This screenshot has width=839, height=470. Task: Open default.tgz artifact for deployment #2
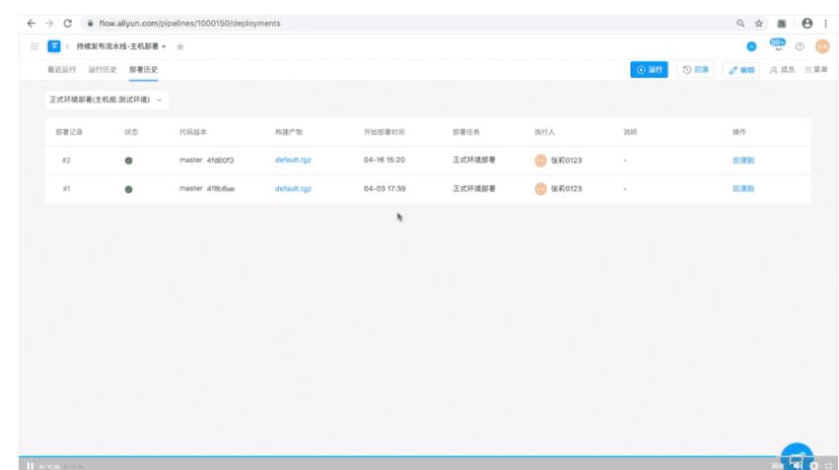pyautogui.click(x=293, y=160)
